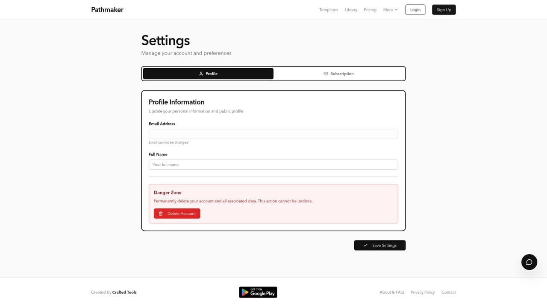547x307 pixels.
Task: Click the trash icon on Delete Account
Action: tap(161, 214)
